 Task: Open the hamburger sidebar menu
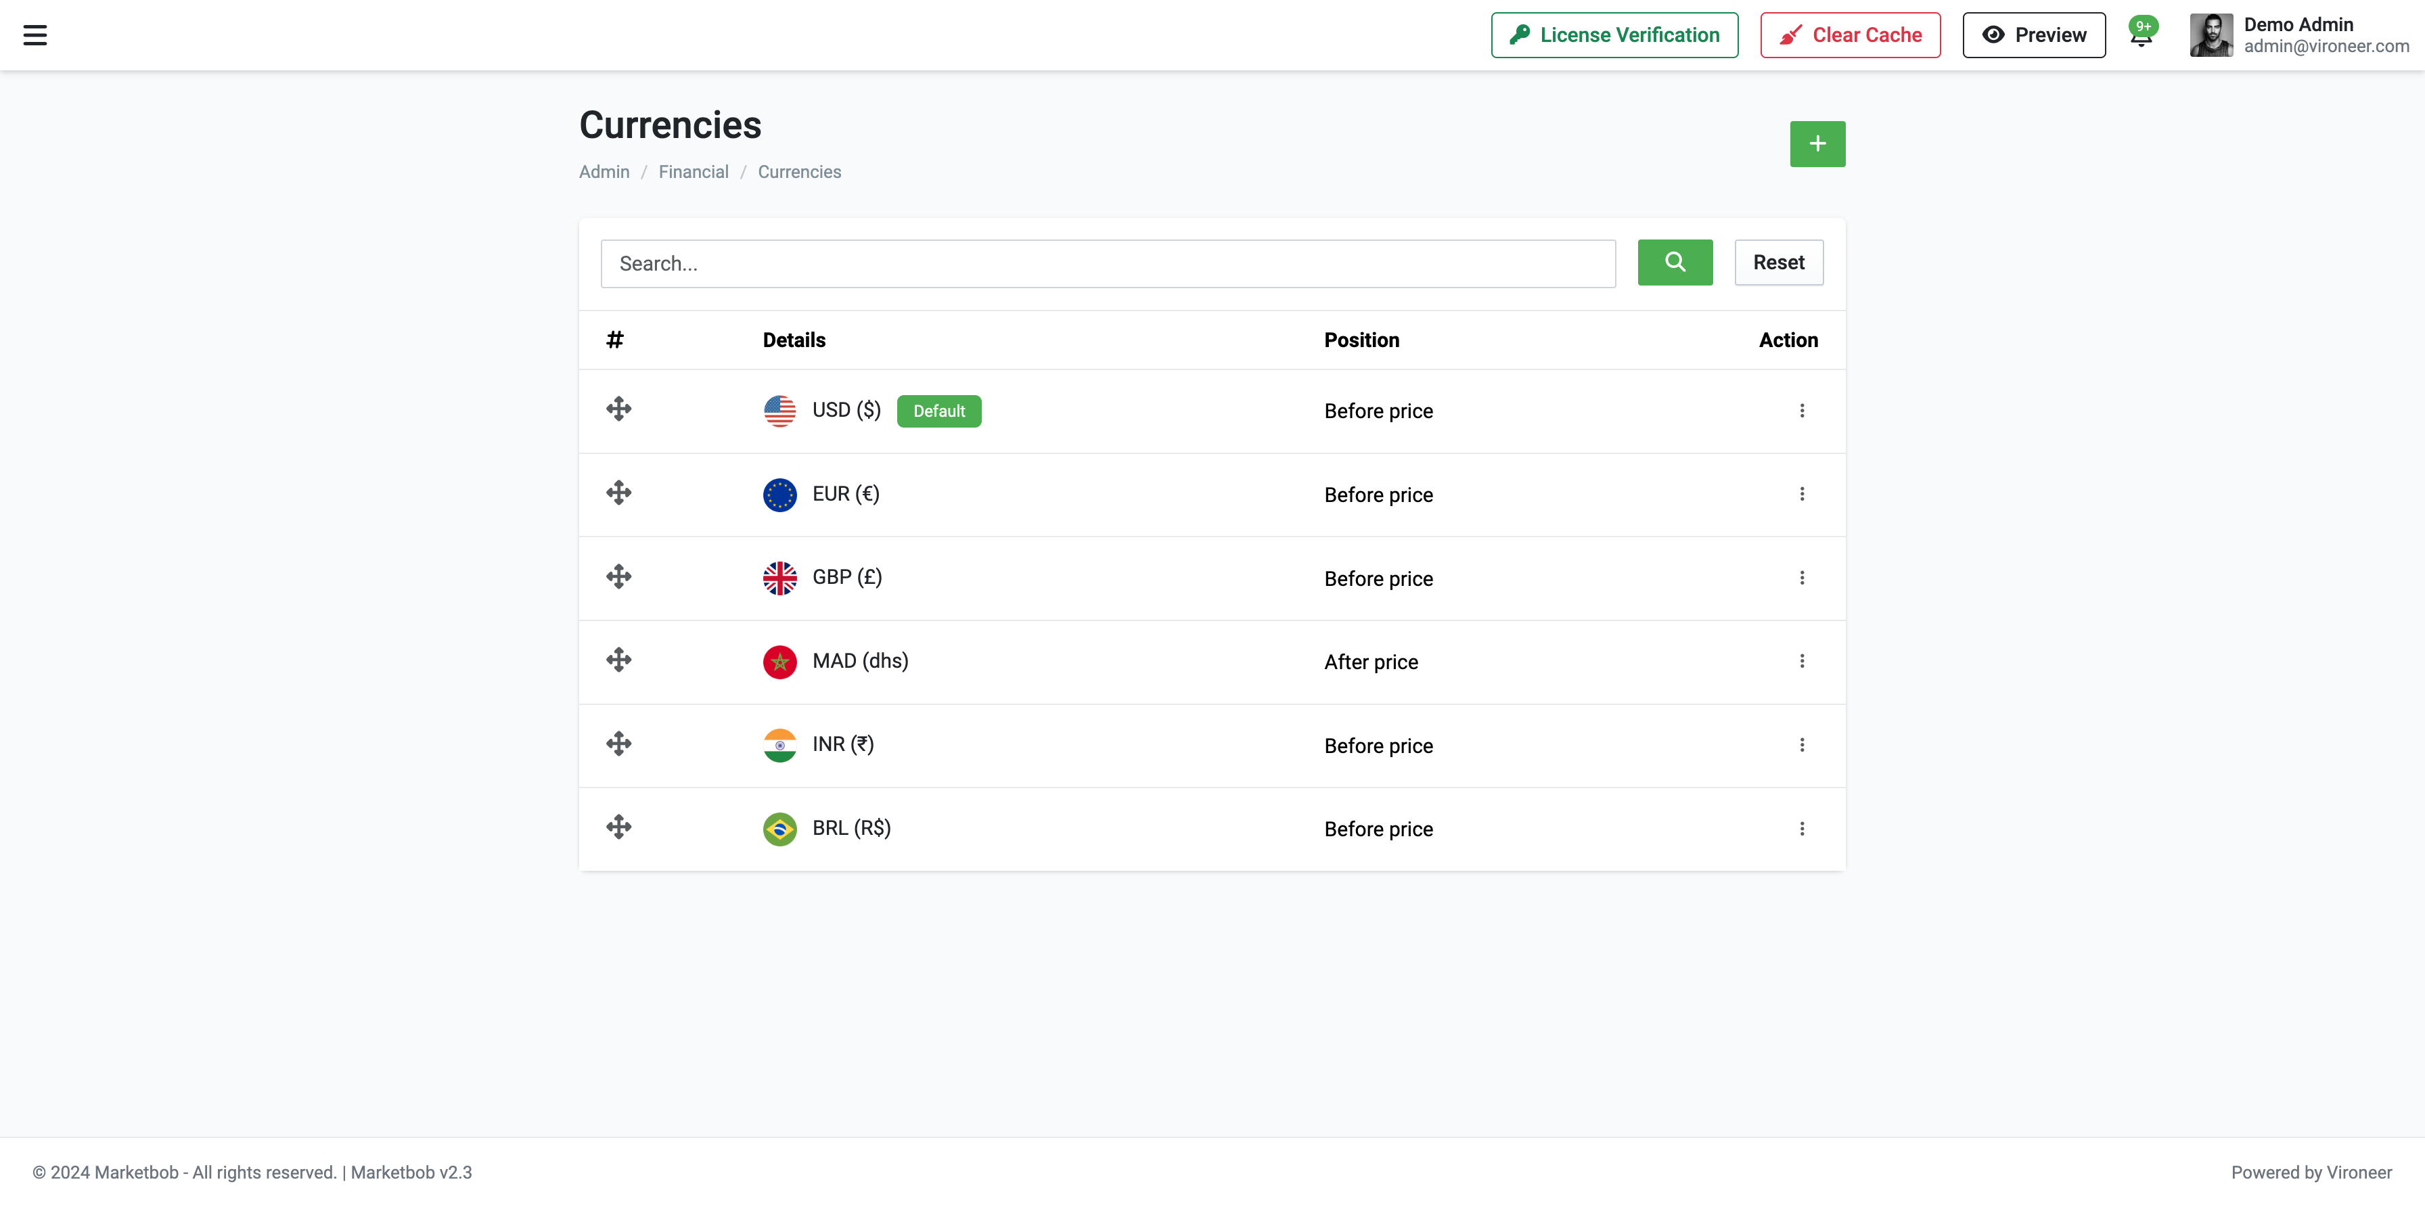coord(35,35)
